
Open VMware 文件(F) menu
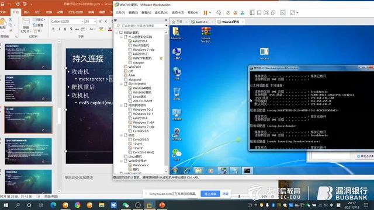click(x=120, y=13)
